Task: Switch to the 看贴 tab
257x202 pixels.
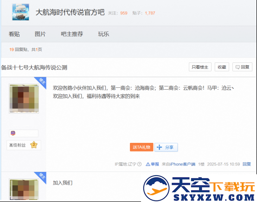Action: (x=14, y=34)
